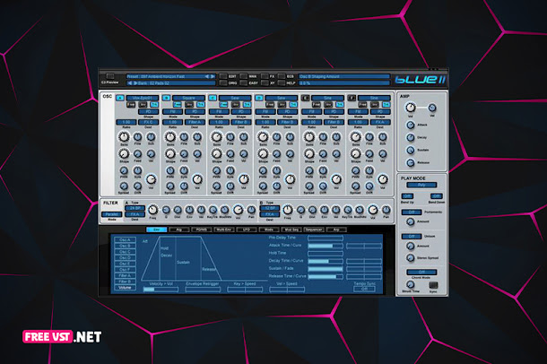
Task: Select next bank using Bank right arrow
Action: (x=135, y=83)
